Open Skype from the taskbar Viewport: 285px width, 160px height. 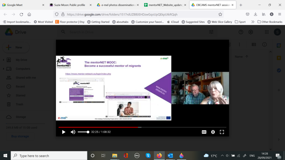148,156
